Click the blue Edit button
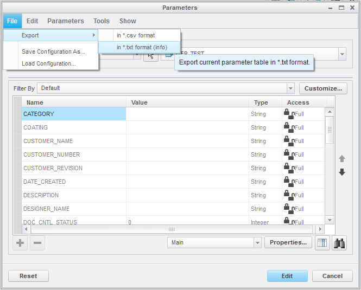 tap(287, 276)
